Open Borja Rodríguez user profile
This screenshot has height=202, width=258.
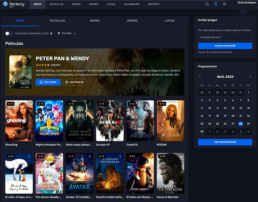point(247,3)
